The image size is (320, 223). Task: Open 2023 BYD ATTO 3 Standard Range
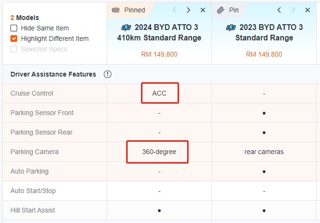(x=264, y=32)
